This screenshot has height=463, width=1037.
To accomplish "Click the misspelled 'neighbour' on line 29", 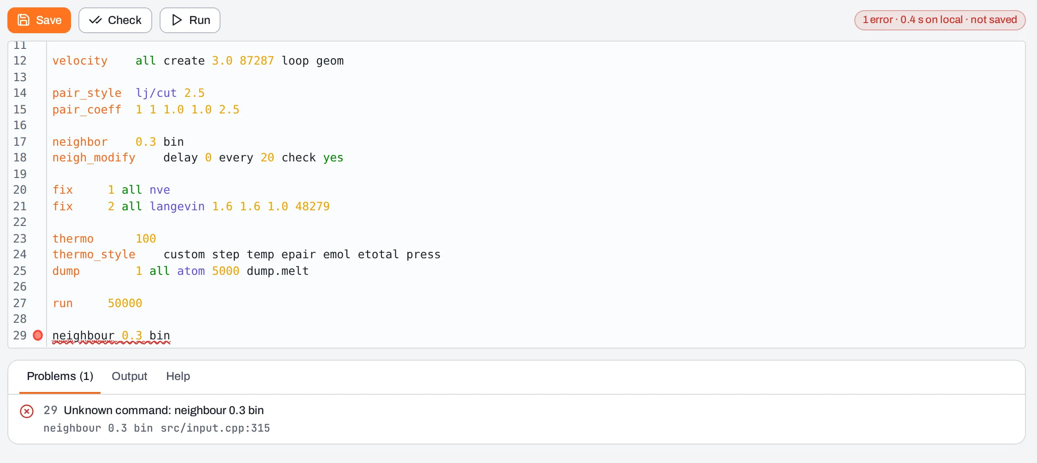I will click(83, 335).
